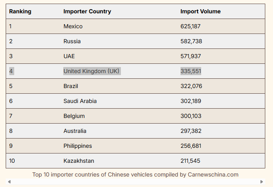Click the Ranking column header

(20, 11)
